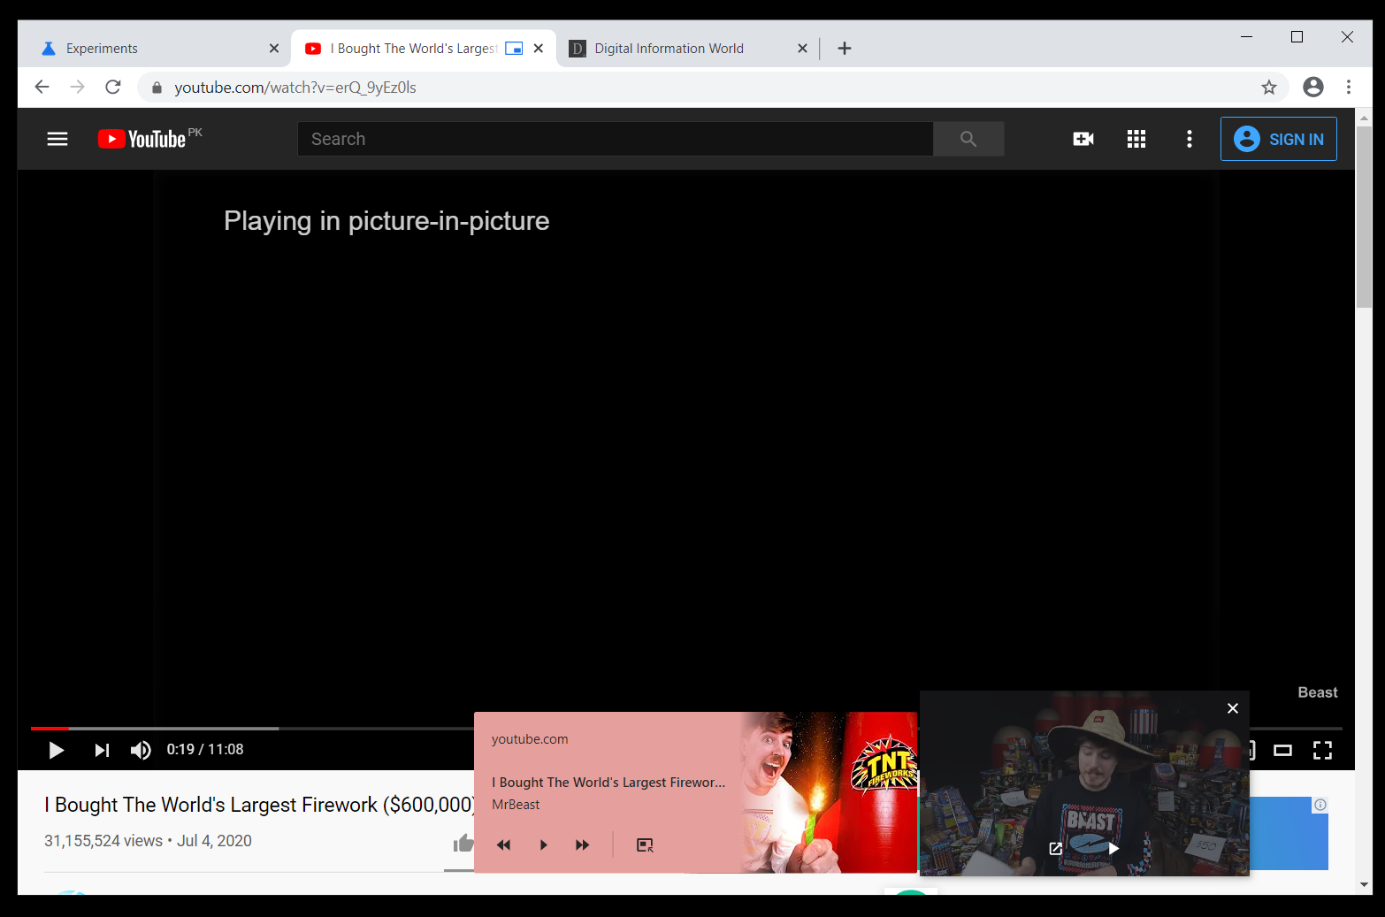Close the YouTube video tab

tap(539, 49)
